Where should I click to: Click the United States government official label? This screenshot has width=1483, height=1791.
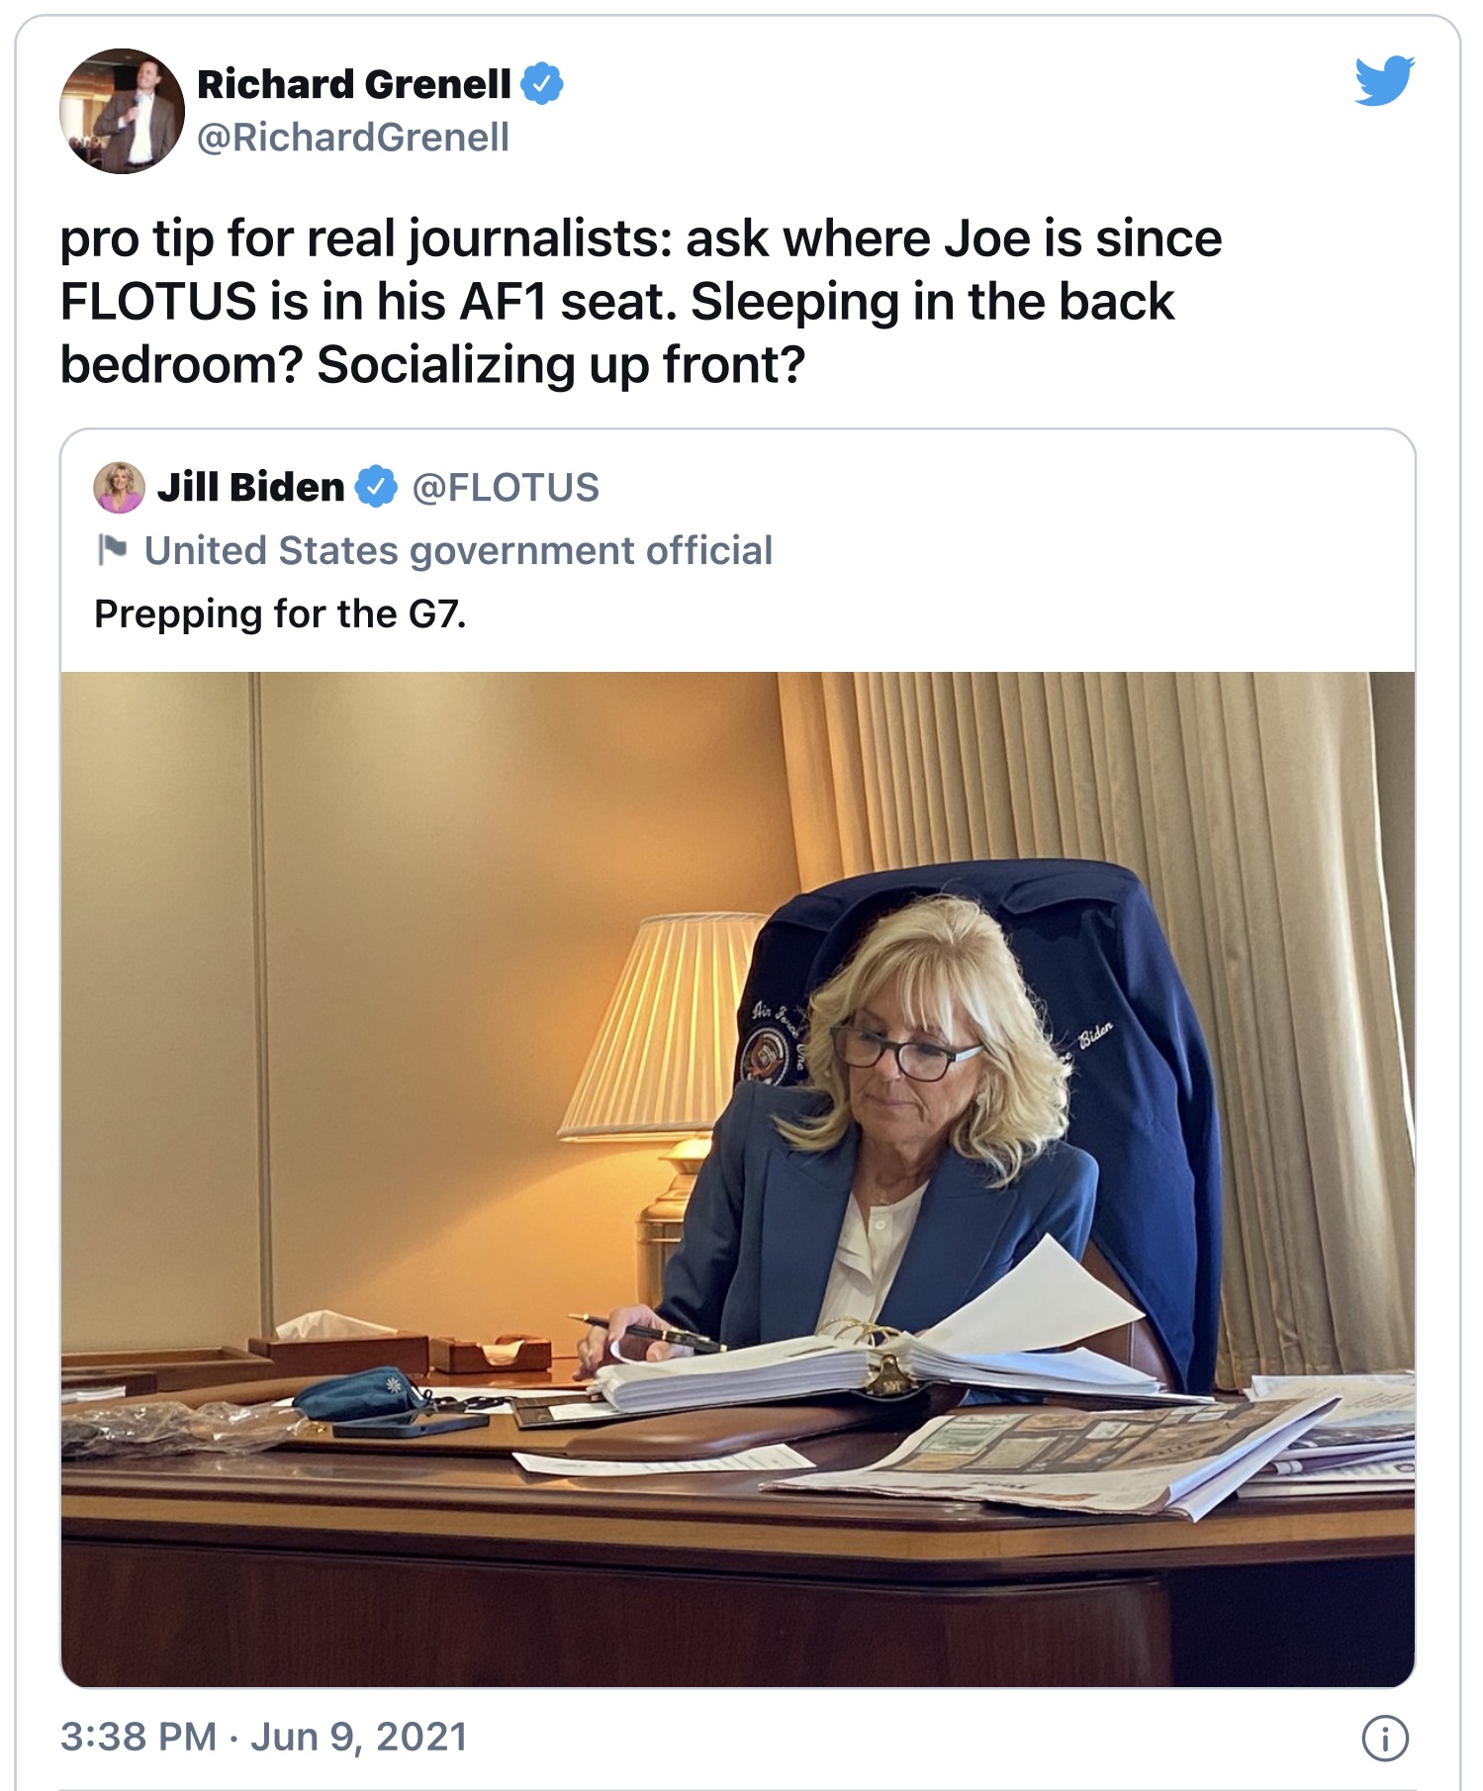tap(458, 550)
